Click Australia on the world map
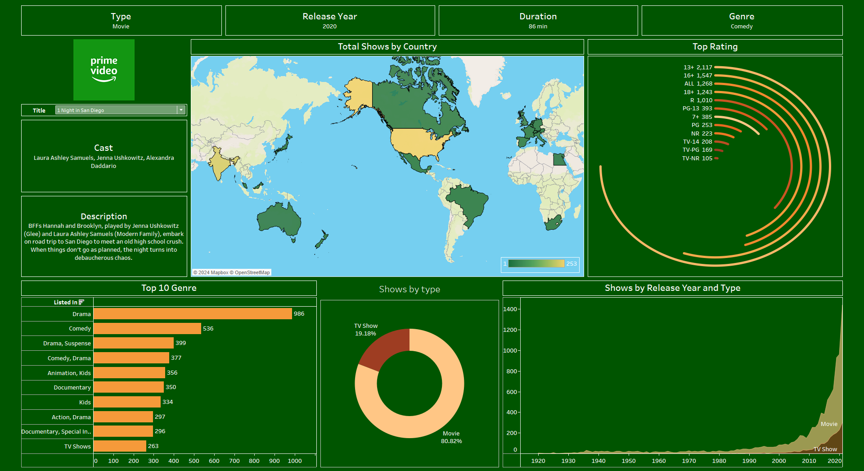The width and height of the screenshot is (864, 471). pyautogui.click(x=278, y=220)
